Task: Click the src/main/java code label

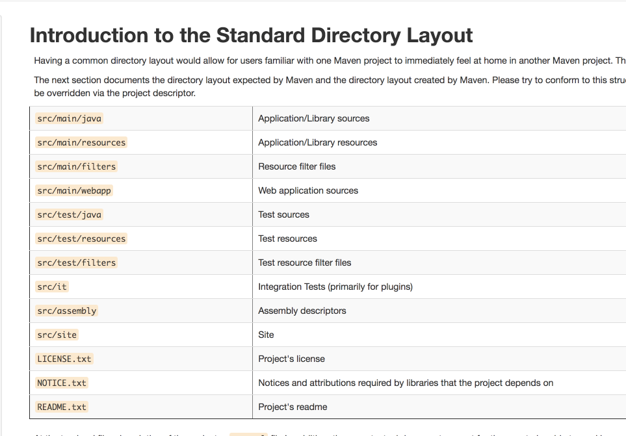Action: [70, 118]
